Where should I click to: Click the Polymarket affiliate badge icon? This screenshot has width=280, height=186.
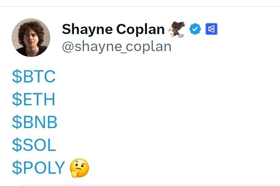coord(211,30)
